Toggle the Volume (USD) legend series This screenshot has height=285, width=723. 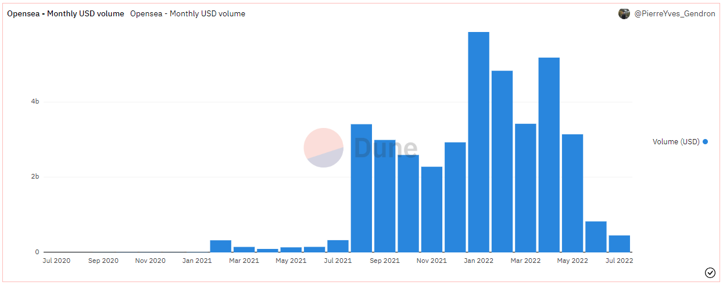tap(680, 141)
